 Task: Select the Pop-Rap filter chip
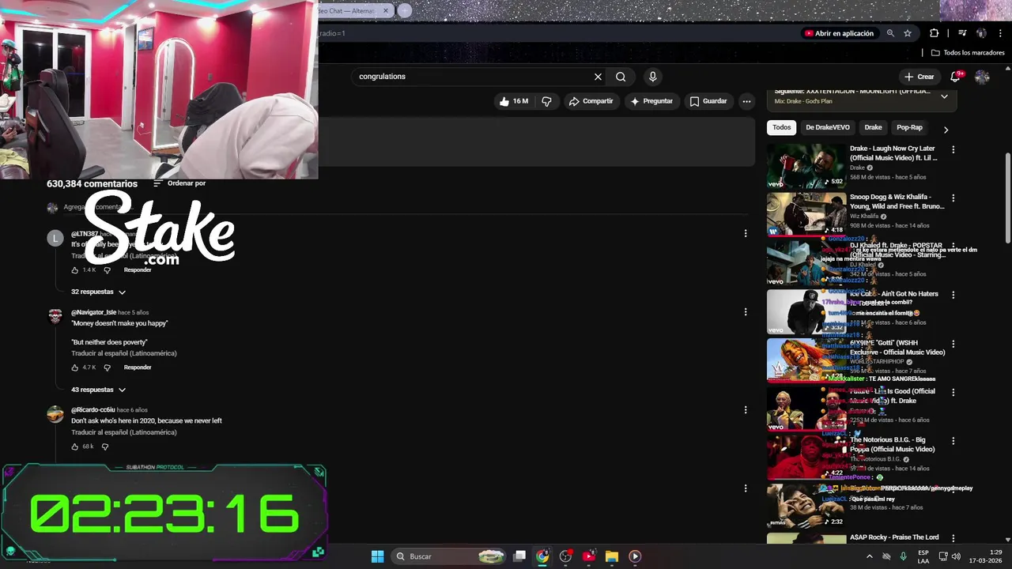pyautogui.click(x=909, y=127)
